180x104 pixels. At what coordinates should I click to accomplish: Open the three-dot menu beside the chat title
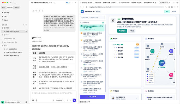click(54, 3)
